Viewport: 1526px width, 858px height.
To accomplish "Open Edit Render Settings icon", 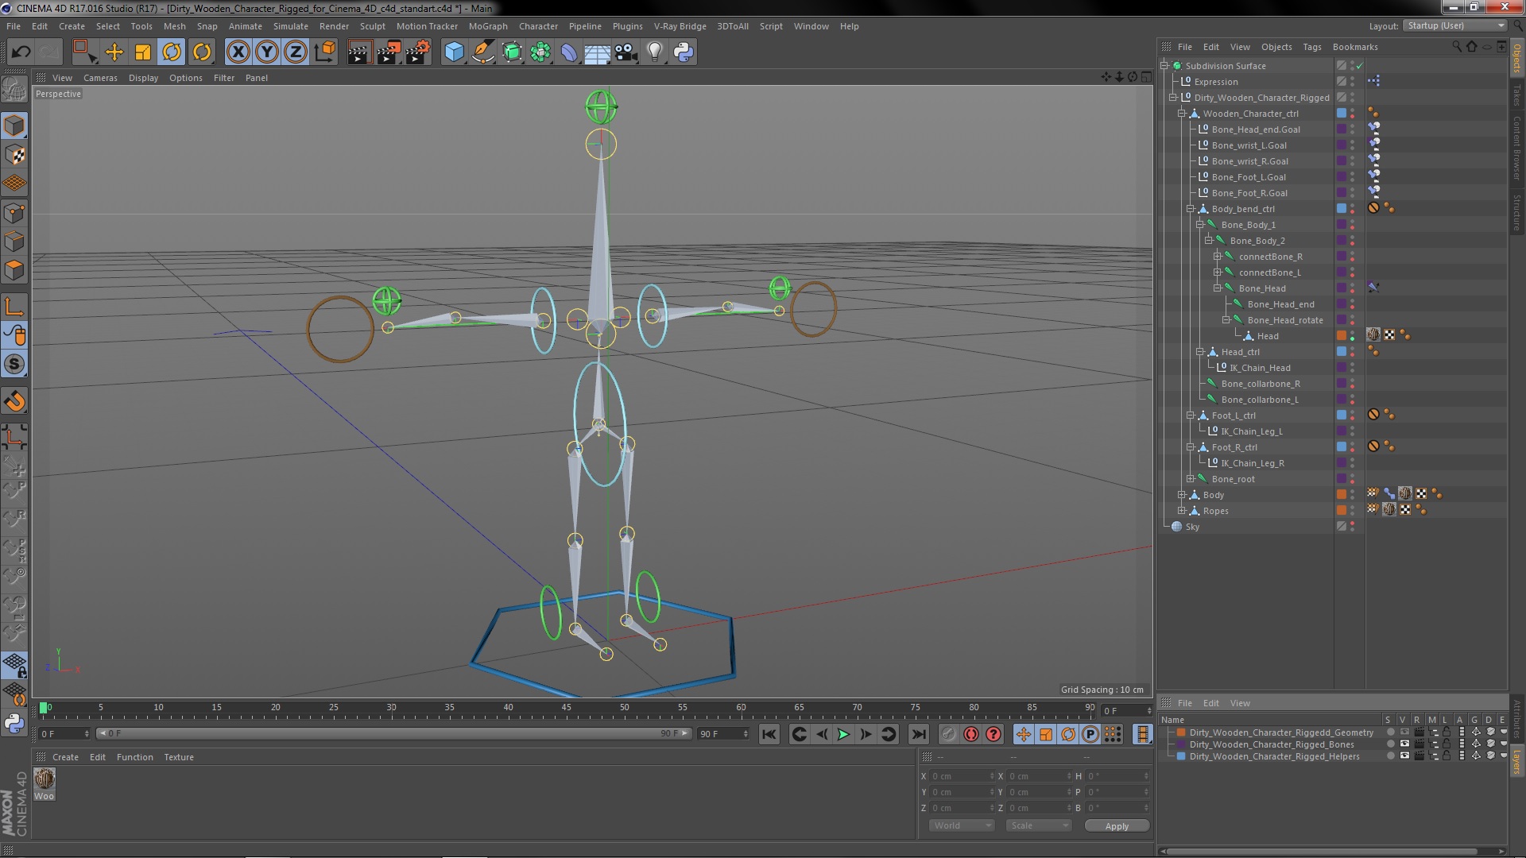I will click(417, 52).
